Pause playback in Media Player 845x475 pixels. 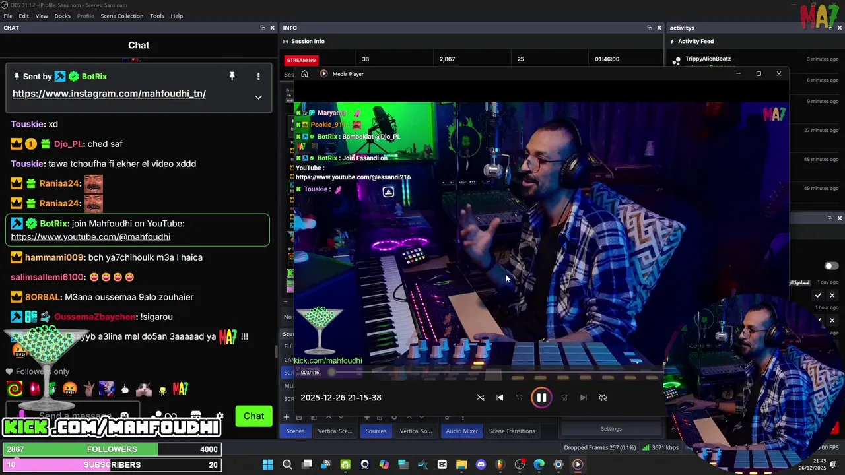[541, 398]
